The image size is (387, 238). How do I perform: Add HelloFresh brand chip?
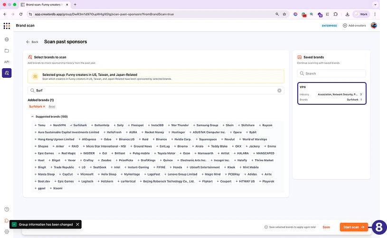coord(112,132)
